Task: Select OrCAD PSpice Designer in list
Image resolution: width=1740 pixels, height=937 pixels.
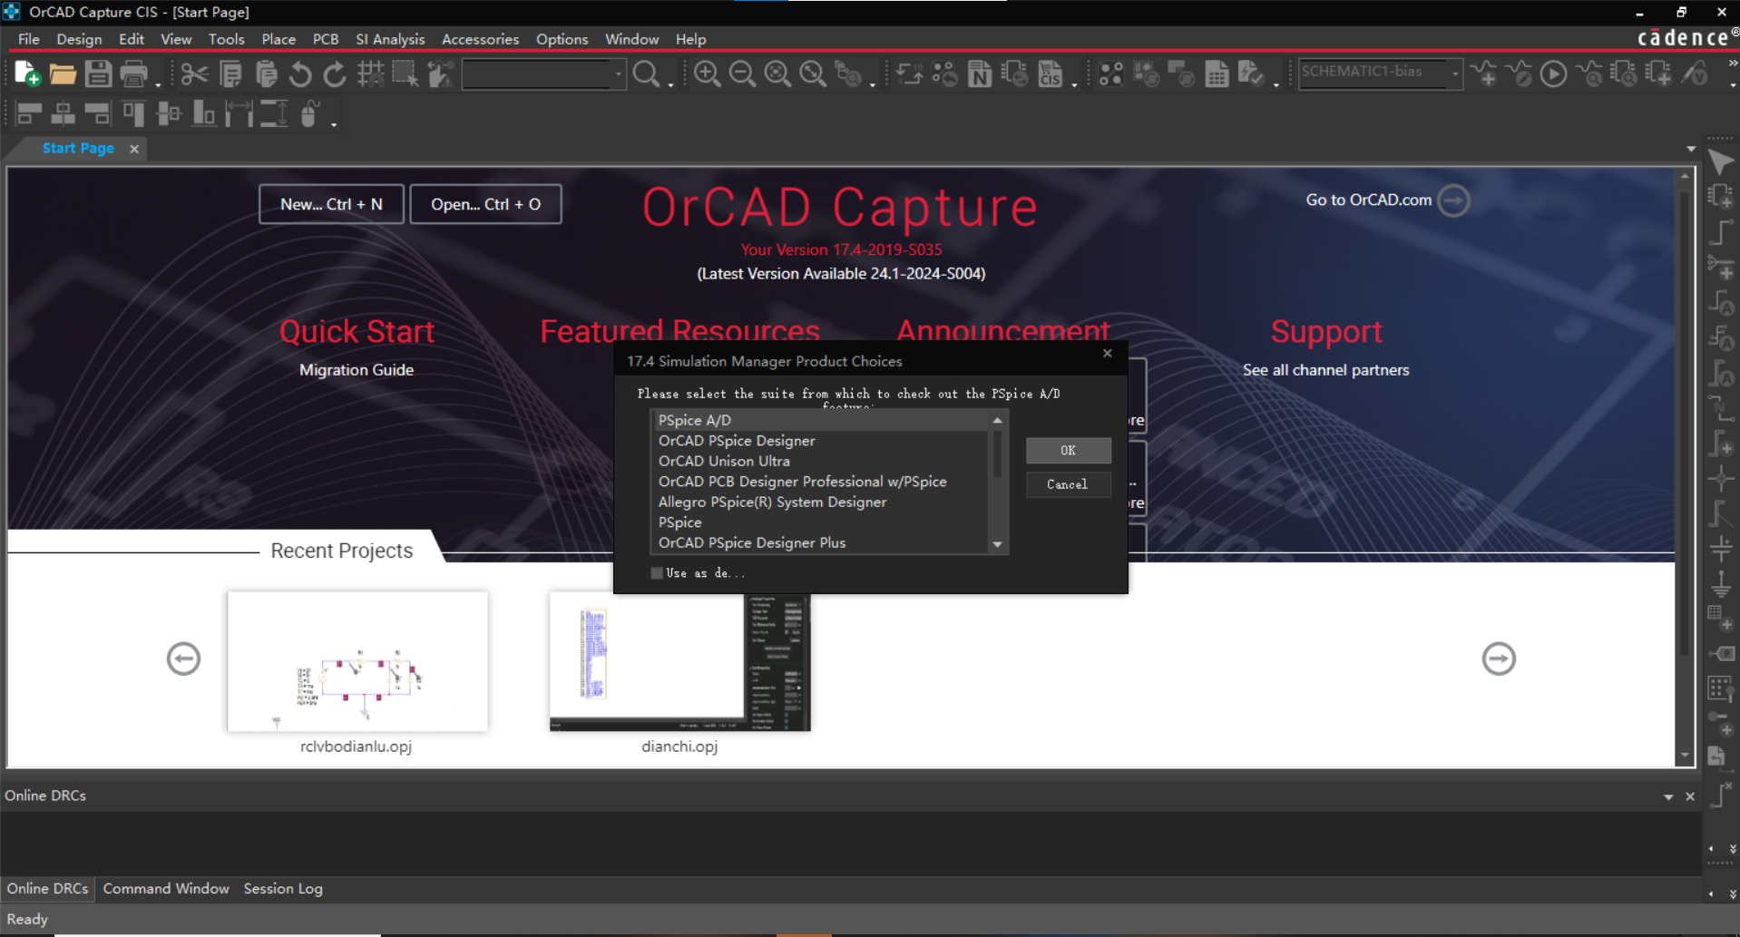Action: pyautogui.click(x=820, y=441)
